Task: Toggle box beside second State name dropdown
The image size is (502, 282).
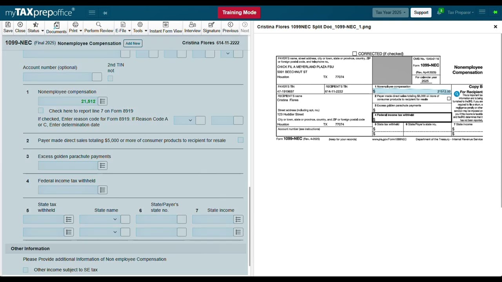Action: pyautogui.click(x=125, y=232)
